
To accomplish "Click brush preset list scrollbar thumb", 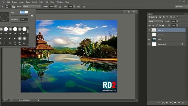I will click(28, 31).
